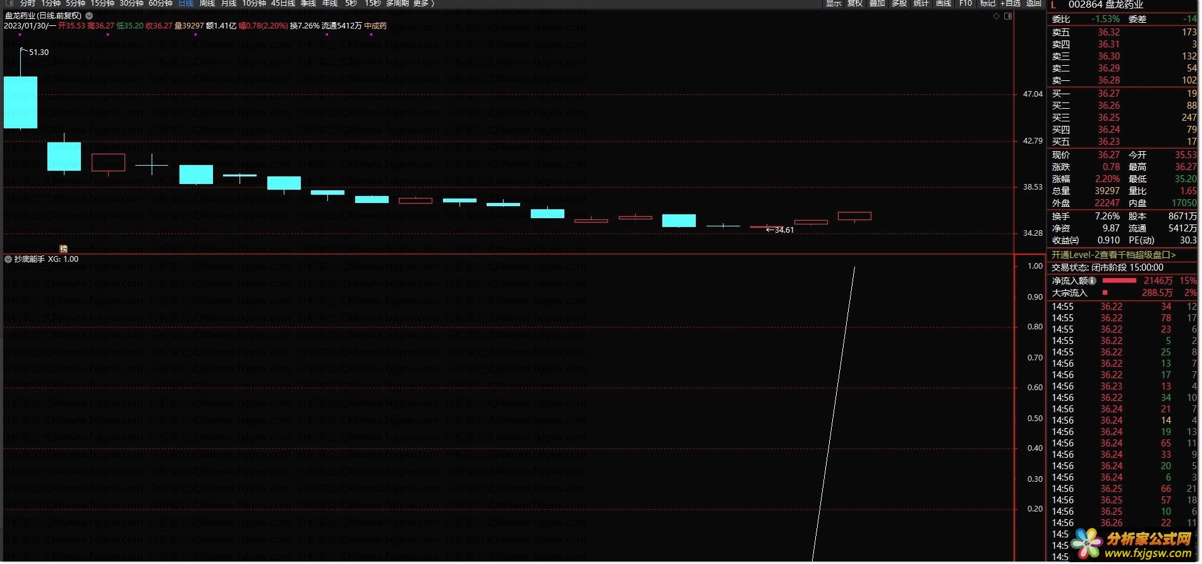Select the 买五 36.23 order row
Viewport: 1202px width, 564px height.
click(x=1124, y=142)
